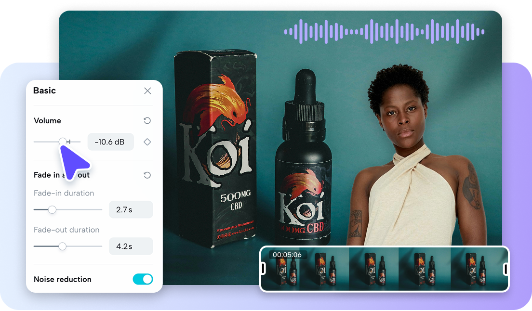Click the Basic panel title
Viewport: 532px width, 311px height.
pyautogui.click(x=44, y=91)
